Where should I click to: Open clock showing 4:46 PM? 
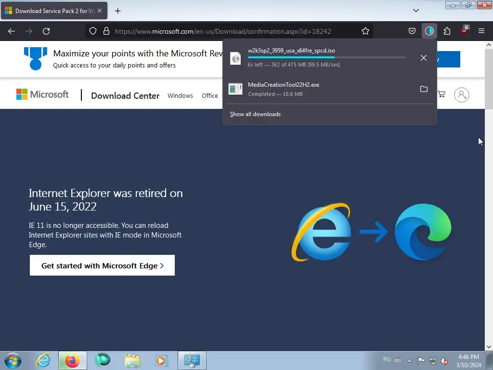[468, 361]
